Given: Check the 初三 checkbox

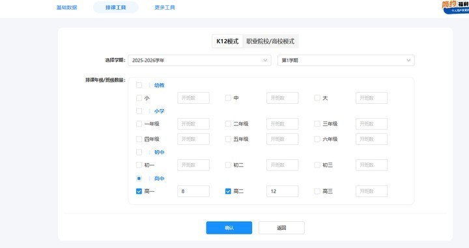Looking at the screenshot, I should coord(317,165).
